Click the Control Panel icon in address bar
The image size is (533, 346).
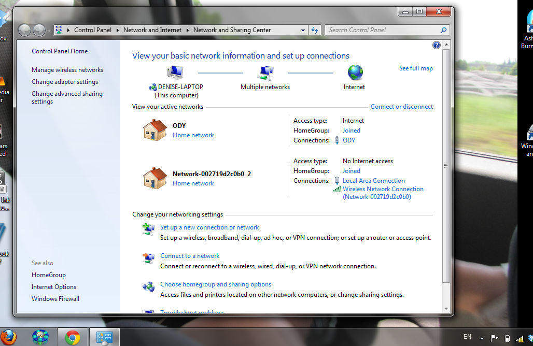[59, 30]
